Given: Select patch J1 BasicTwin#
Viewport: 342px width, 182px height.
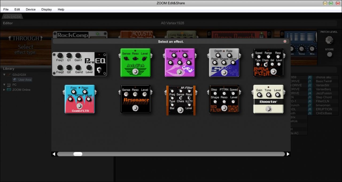Looking at the screenshot, I should [x=323, y=81].
